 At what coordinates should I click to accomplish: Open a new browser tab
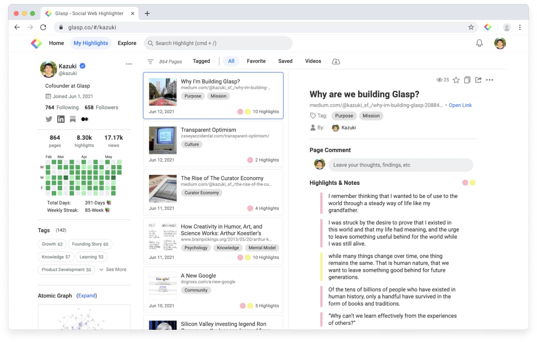[x=147, y=13]
